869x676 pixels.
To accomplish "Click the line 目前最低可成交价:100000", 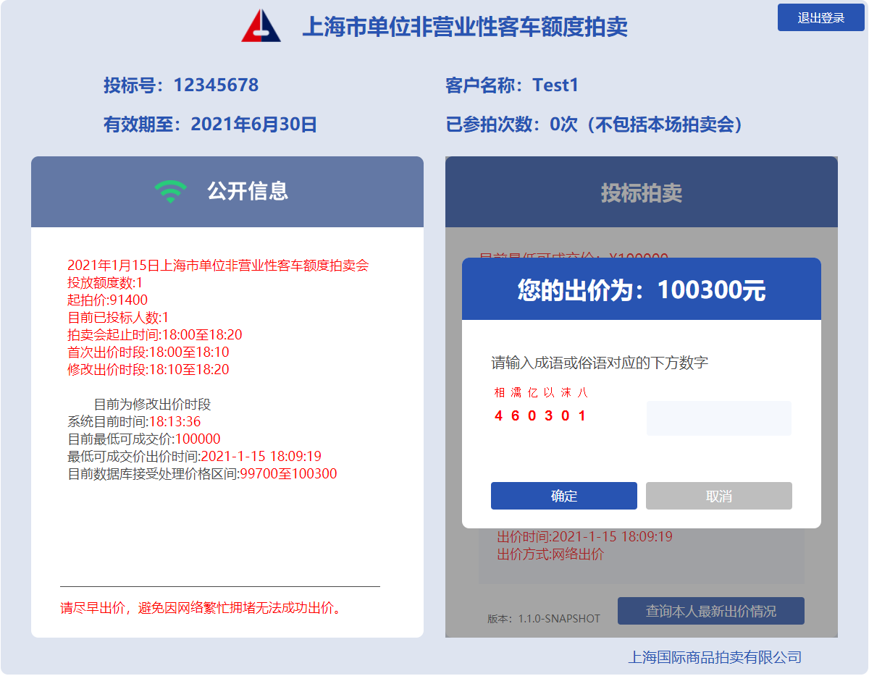I will point(144,439).
